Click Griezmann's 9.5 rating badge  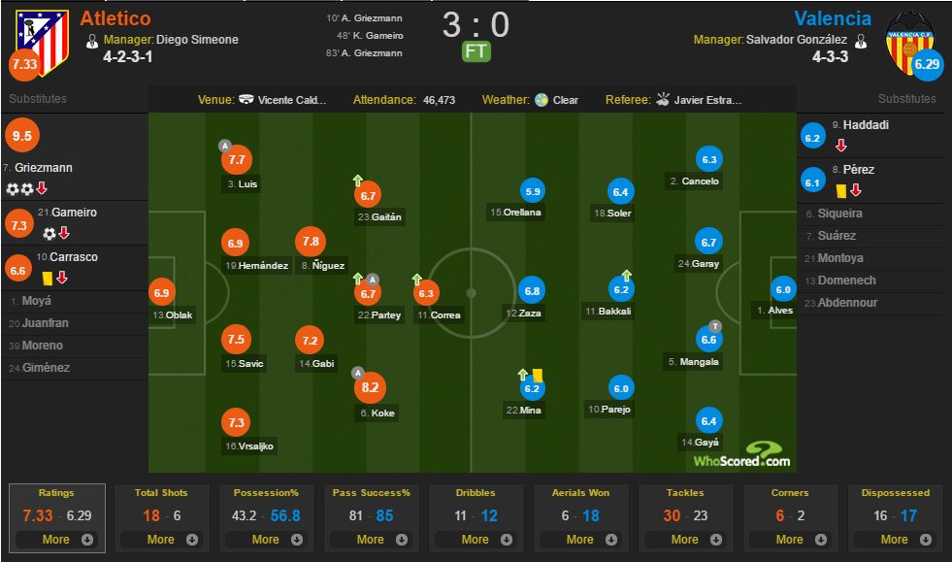tap(22, 135)
